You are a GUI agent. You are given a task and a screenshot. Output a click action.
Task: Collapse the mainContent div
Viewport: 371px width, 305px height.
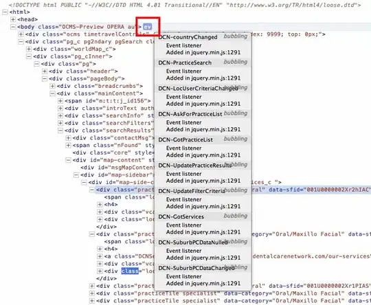tap(52, 93)
